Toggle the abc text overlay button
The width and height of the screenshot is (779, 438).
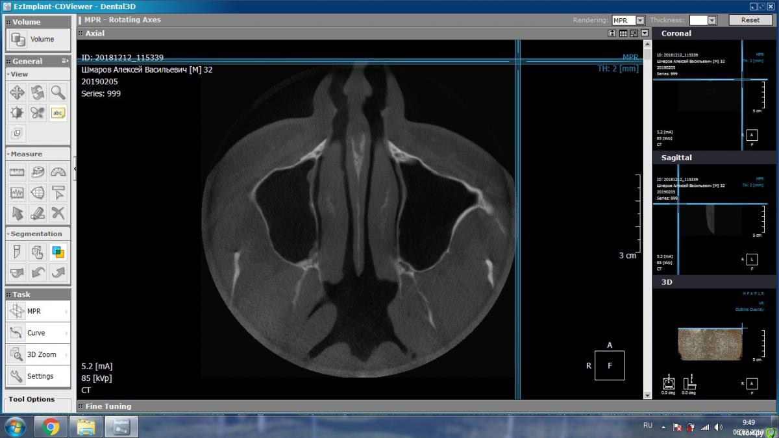click(x=58, y=113)
